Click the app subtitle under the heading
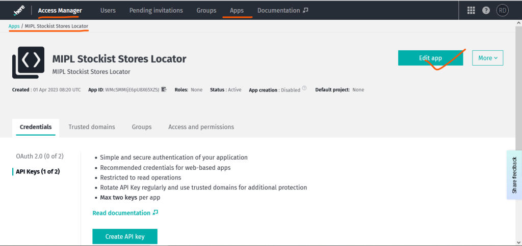The image size is (522, 246). (91, 71)
